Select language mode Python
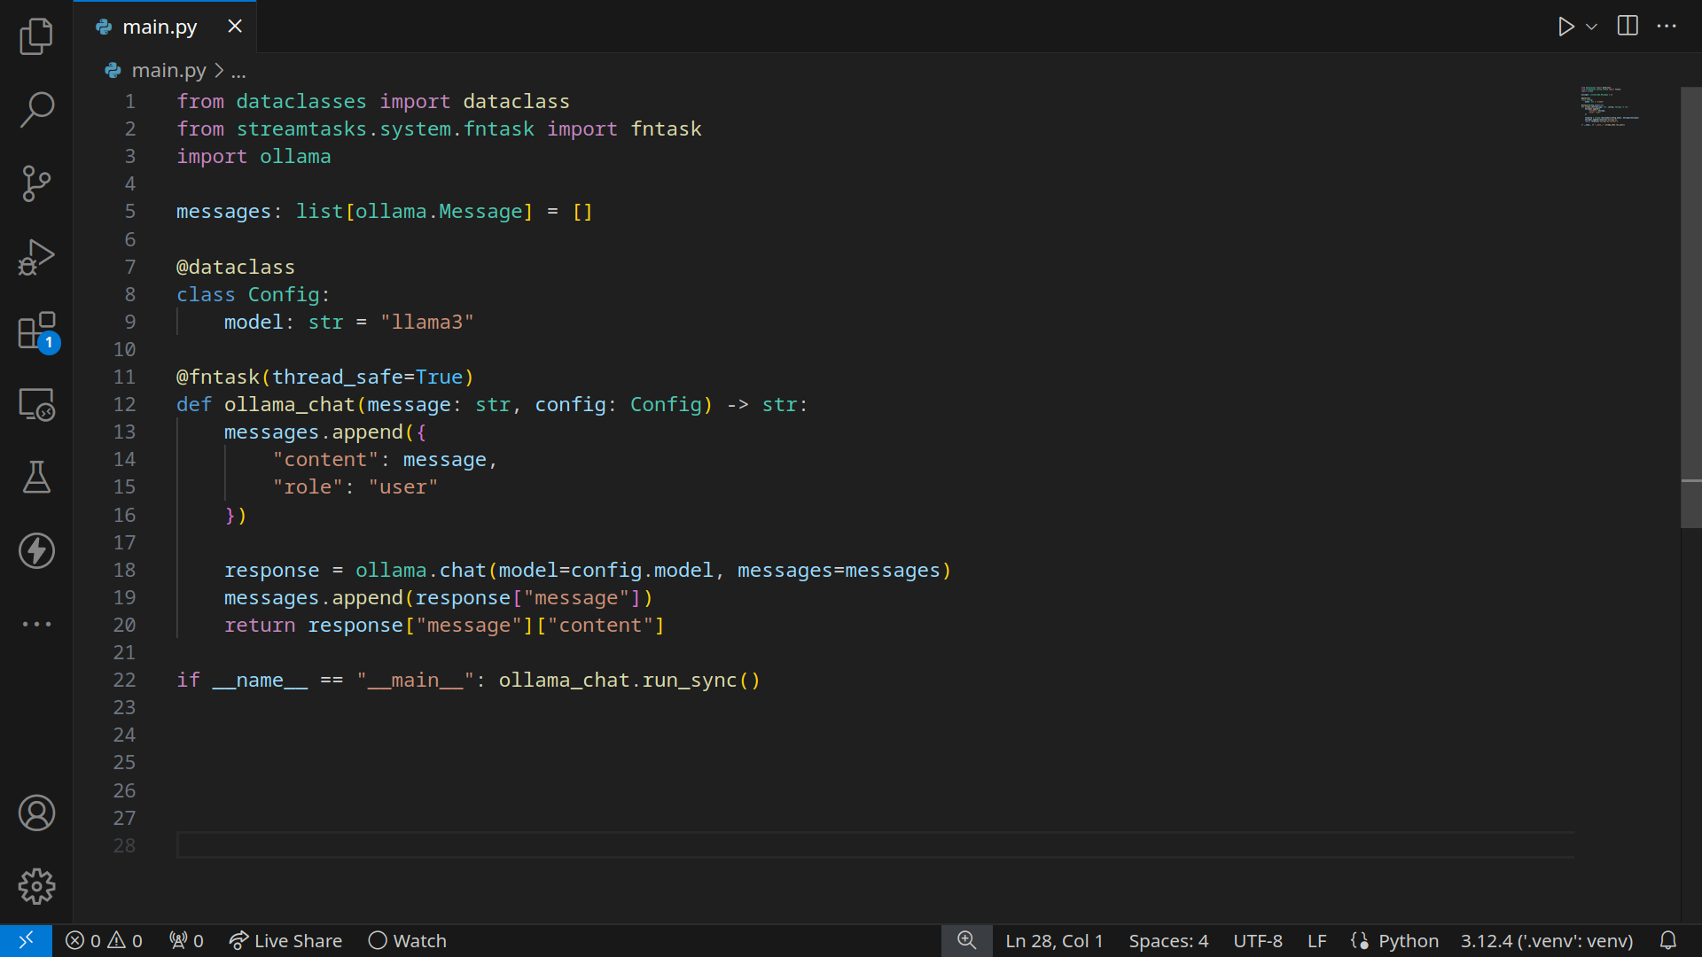Viewport: 1702px width, 957px height. point(1408,940)
